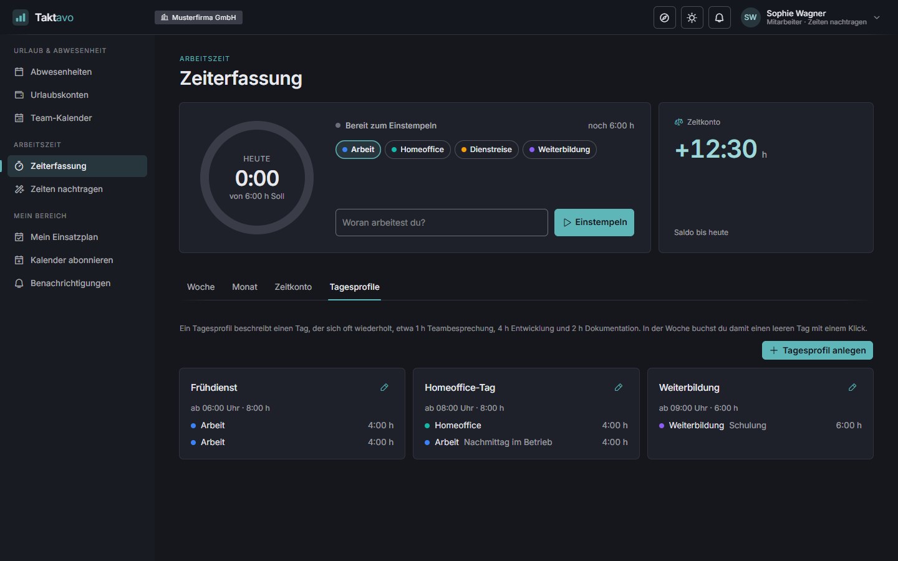Image resolution: width=898 pixels, height=561 pixels.
Task: Choose the Weiterbildung activity chip
Action: (x=559, y=150)
